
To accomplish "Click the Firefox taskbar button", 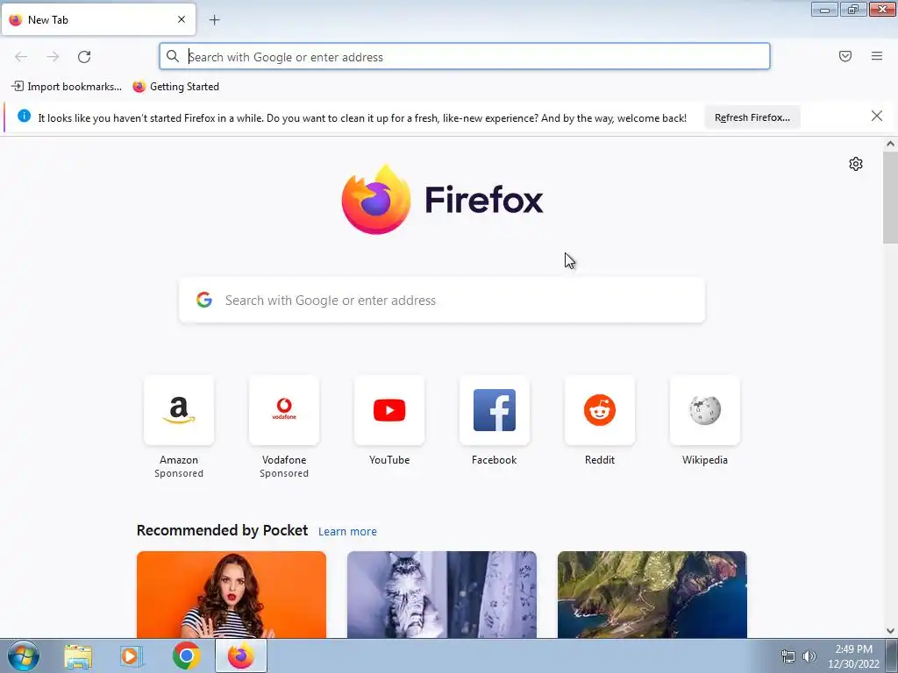I will (241, 655).
